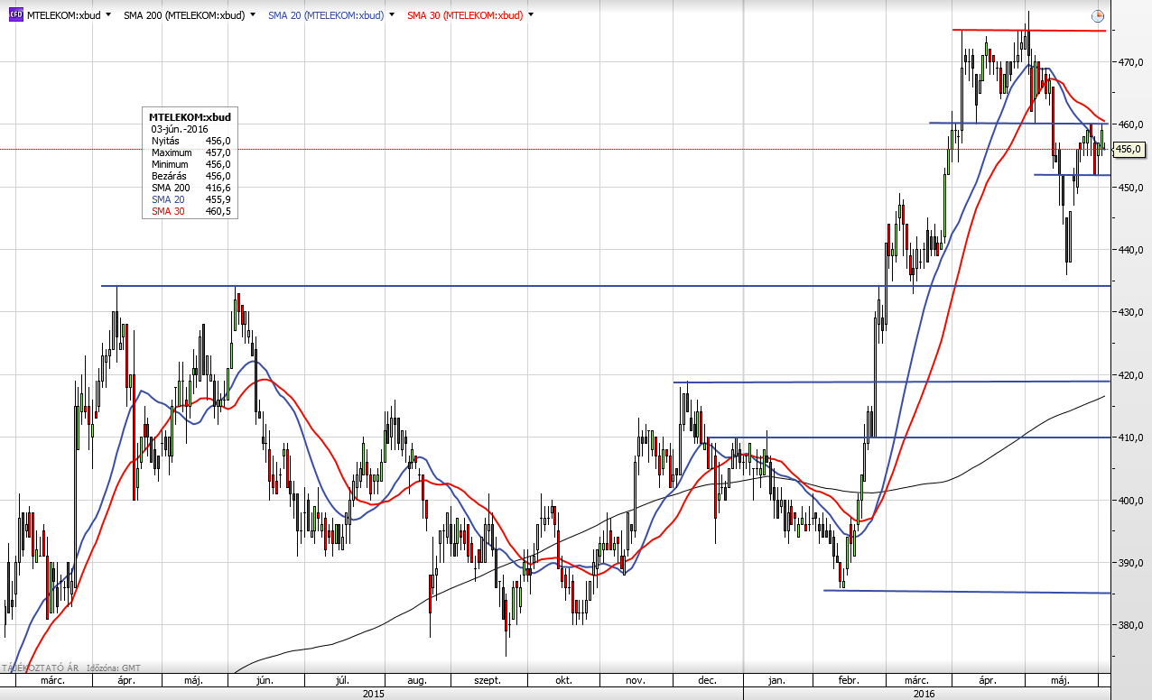Click the 440,0 price axis label
The height and width of the screenshot is (700, 1152).
[1131, 250]
